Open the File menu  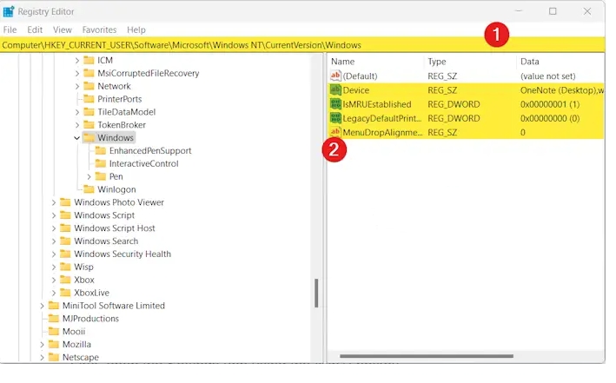[10, 30]
